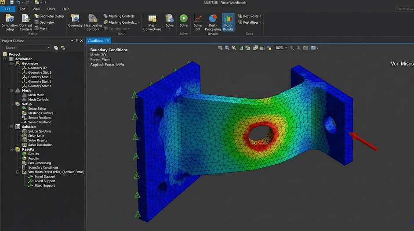Click the tree settings icon beside outline search

(x=63, y=48)
